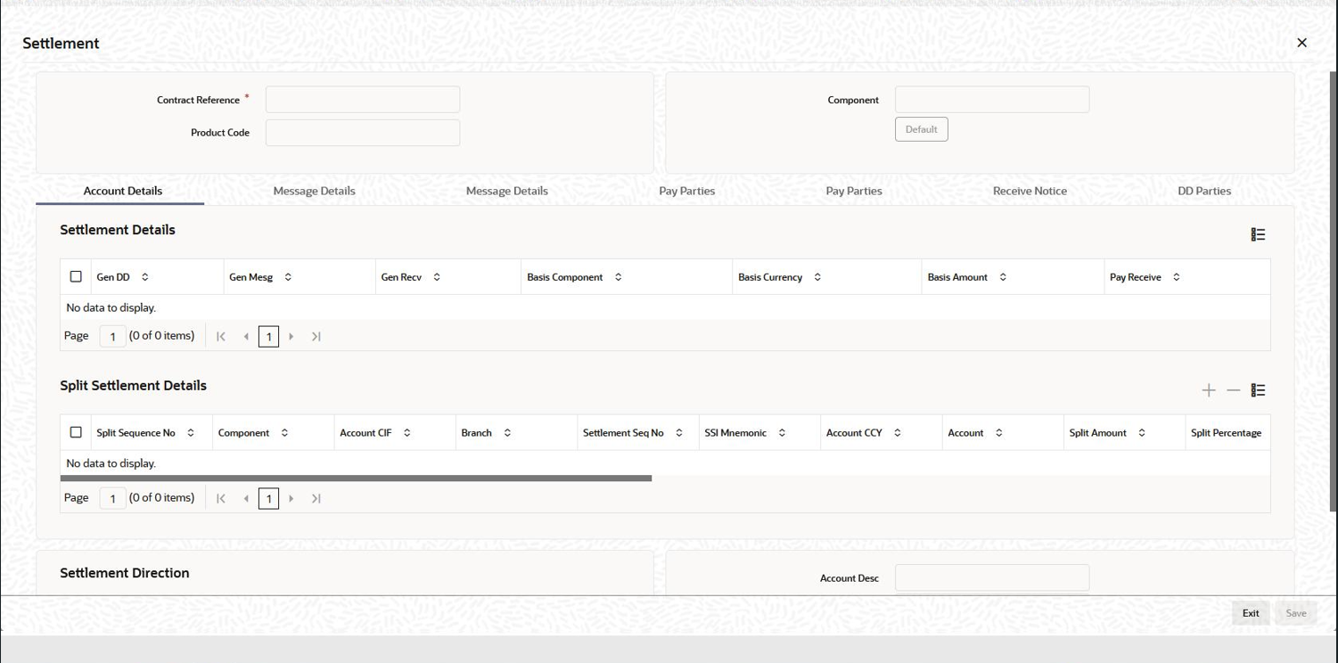The height and width of the screenshot is (663, 1338).
Task: Click the Exit button
Action: pos(1250,613)
